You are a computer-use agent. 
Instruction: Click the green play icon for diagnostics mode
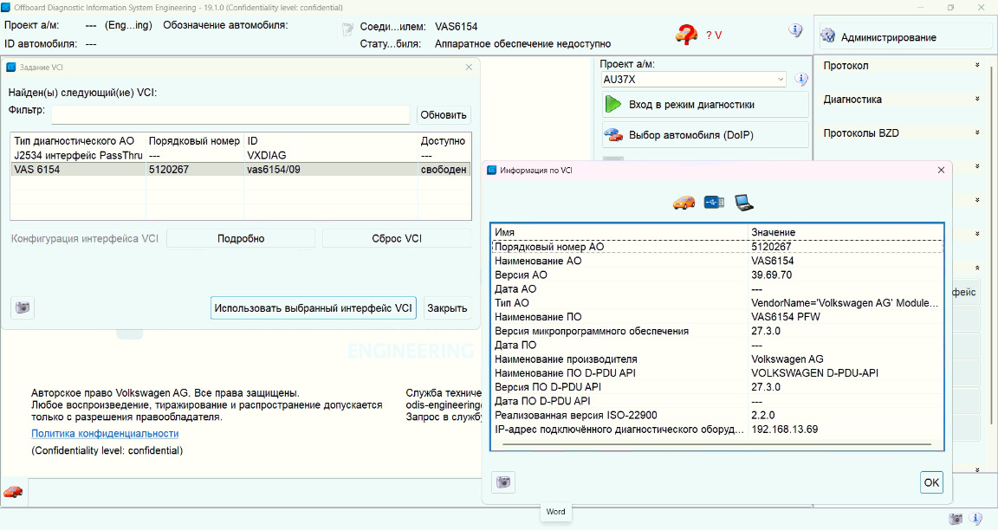pos(613,104)
